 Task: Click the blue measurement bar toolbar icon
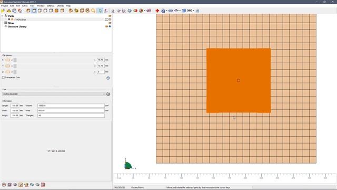pos(171,11)
